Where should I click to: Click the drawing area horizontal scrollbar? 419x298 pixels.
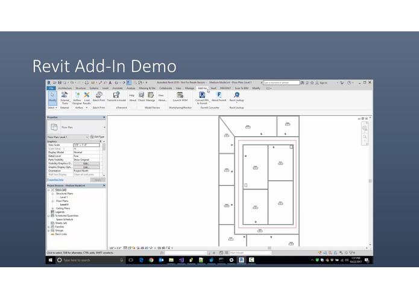point(269,248)
